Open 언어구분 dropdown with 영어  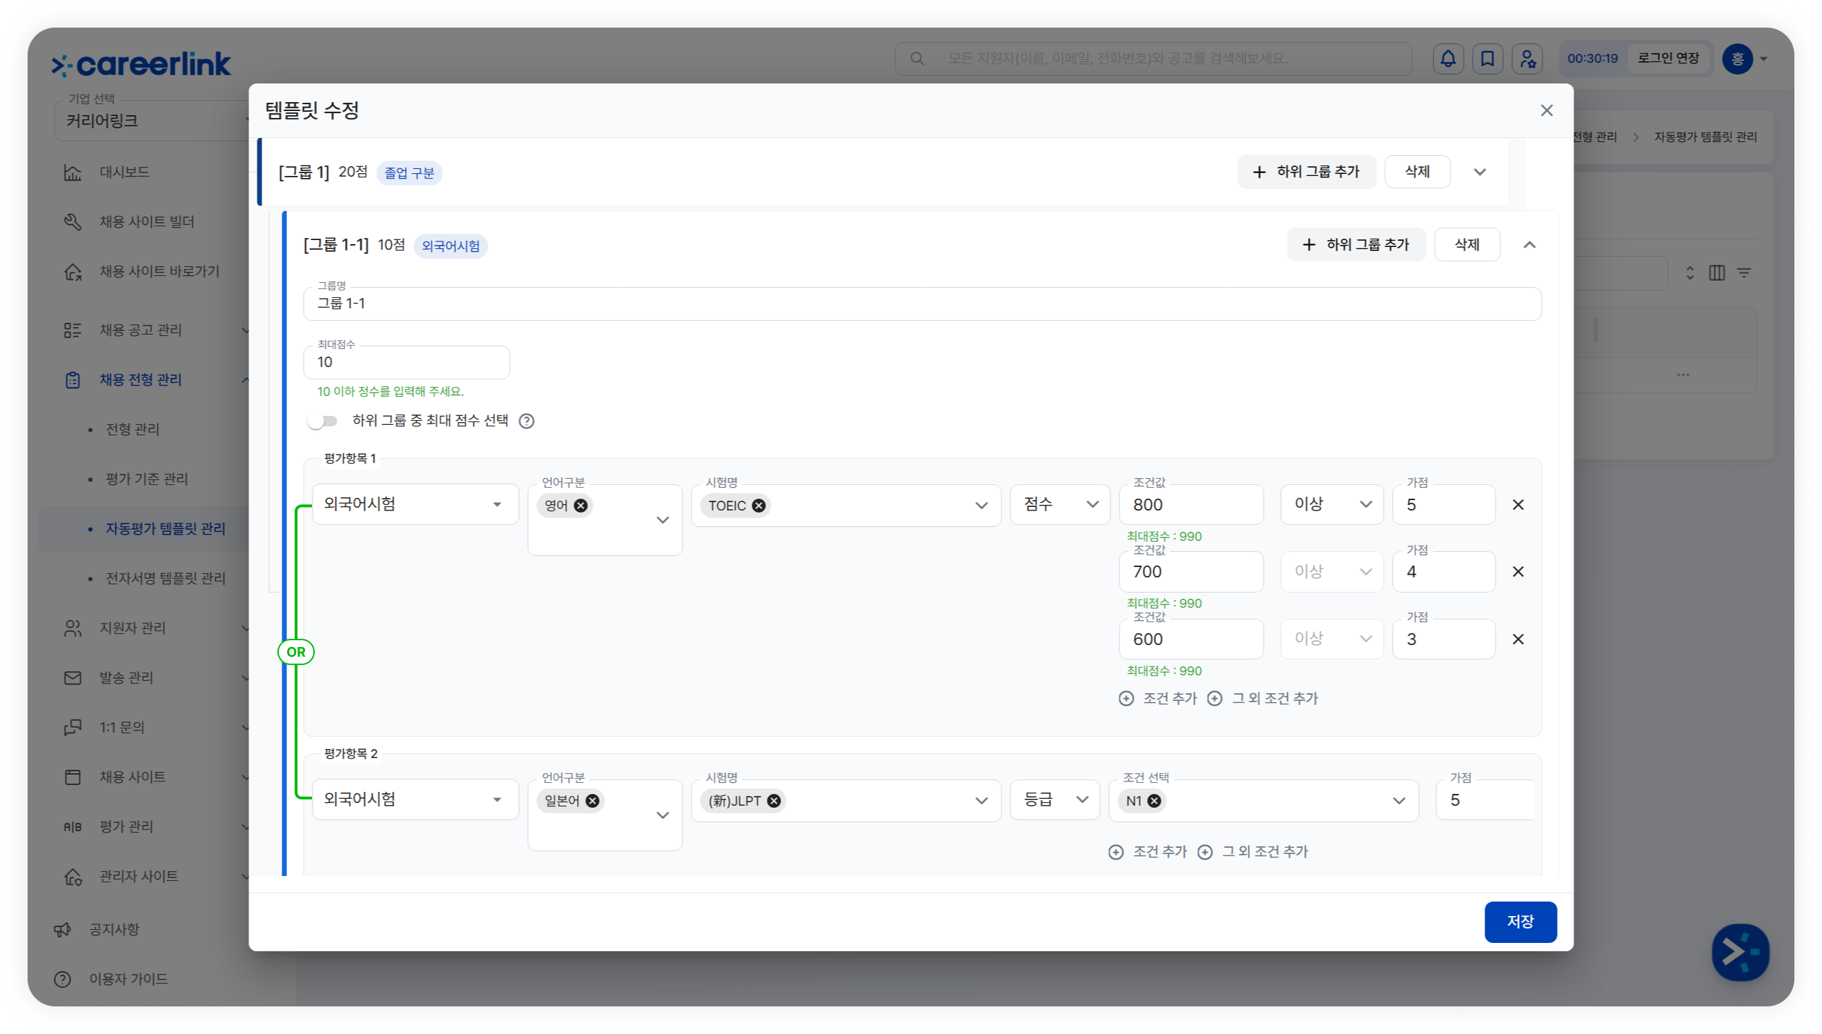(605, 520)
